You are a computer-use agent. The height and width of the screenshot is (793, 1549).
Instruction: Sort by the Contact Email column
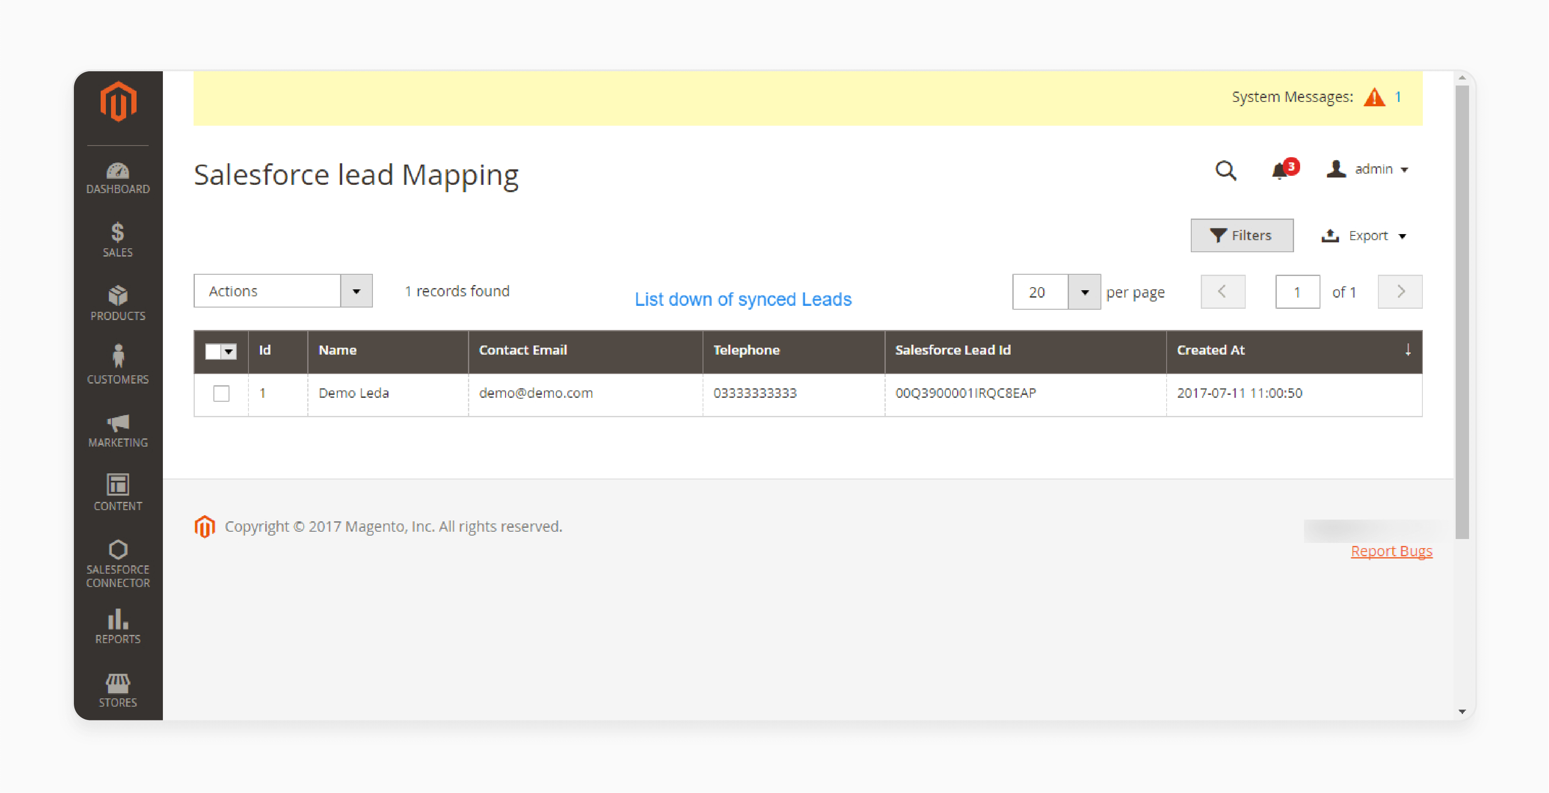585,351
